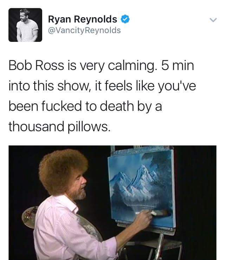This screenshot has height=260, width=225.
Task: Open the attached painter photo
Action: [x=112, y=203]
